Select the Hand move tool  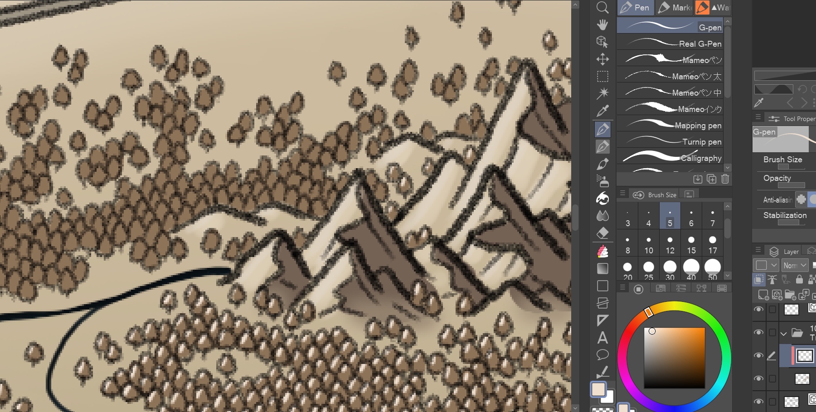602,24
